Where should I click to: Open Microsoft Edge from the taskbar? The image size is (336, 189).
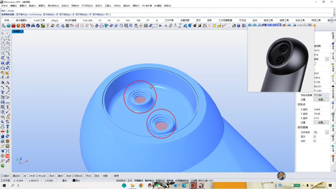(184, 185)
